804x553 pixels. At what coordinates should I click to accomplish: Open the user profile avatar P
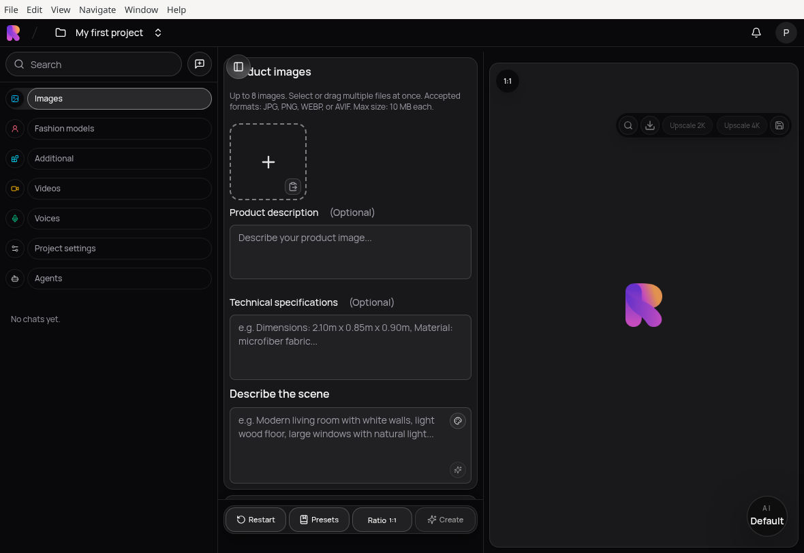click(x=786, y=33)
